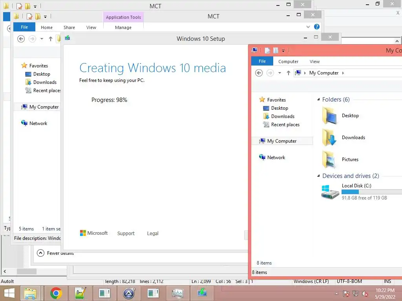Viewport: 402px width, 301px height.
Task: Open Action Center flag icon in tray
Action: (346, 294)
